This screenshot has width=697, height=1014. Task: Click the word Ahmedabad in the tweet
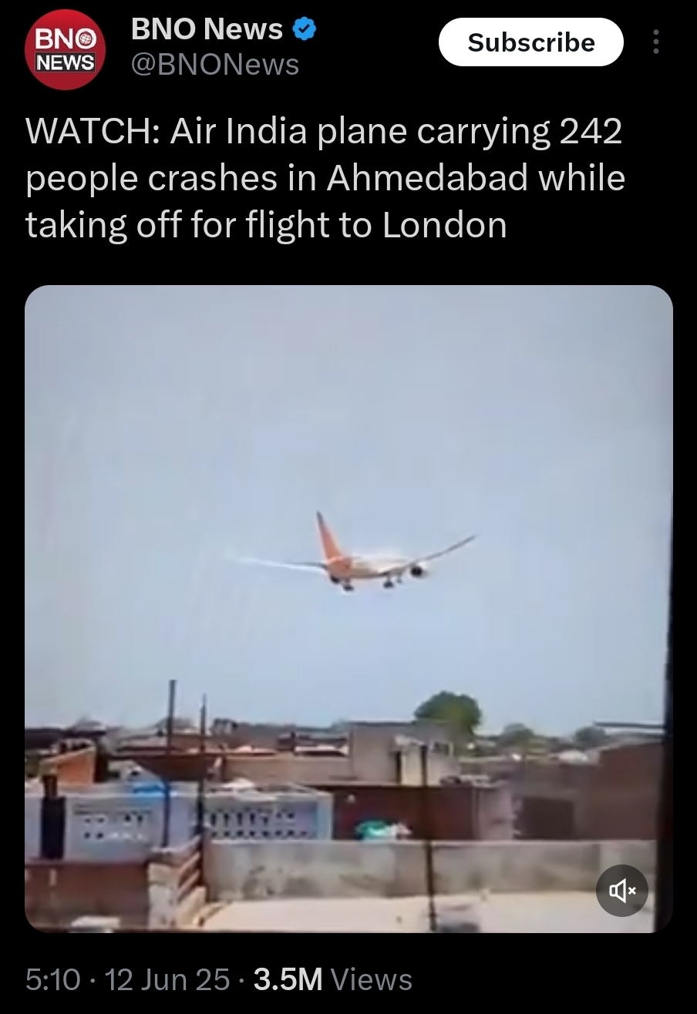[428, 178]
